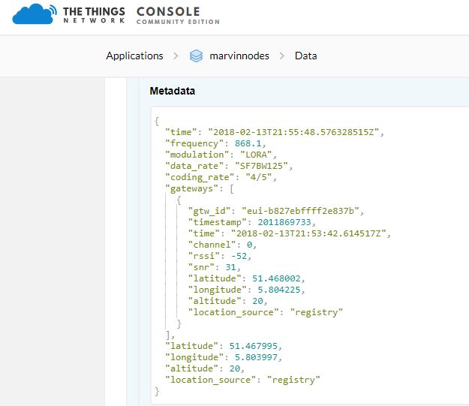
Task: Click the chevron after Applications breadcrumb
Action: click(x=176, y=56)
